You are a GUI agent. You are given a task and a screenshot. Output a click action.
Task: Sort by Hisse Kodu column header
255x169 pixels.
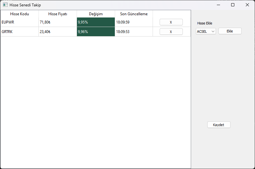(x=19, y=14)
